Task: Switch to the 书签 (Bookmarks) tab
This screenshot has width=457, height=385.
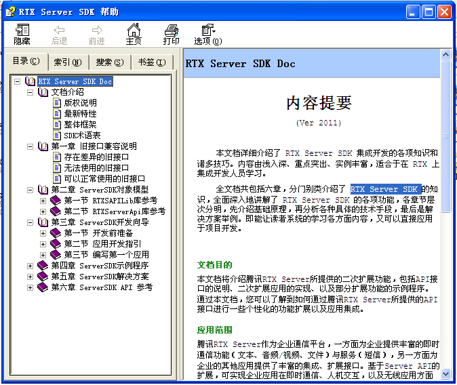Action: tap(152, 62)
